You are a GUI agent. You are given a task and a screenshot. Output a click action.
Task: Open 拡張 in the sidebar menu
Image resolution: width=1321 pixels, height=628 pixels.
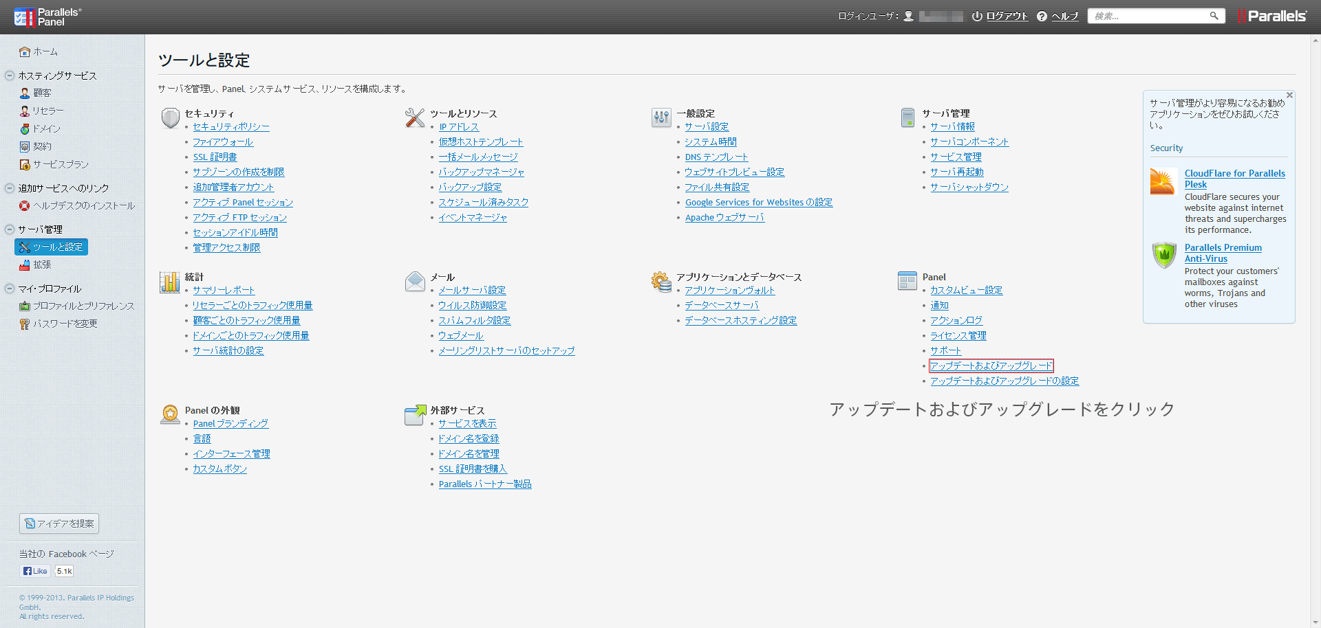tap(42, 265)
